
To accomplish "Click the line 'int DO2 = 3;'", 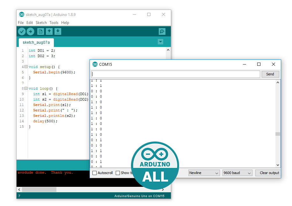I will tap(42, 56).
